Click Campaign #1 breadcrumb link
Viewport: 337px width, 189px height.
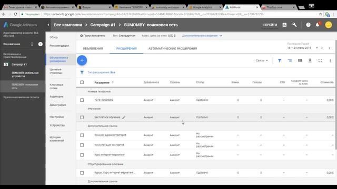tap(103, 25)
